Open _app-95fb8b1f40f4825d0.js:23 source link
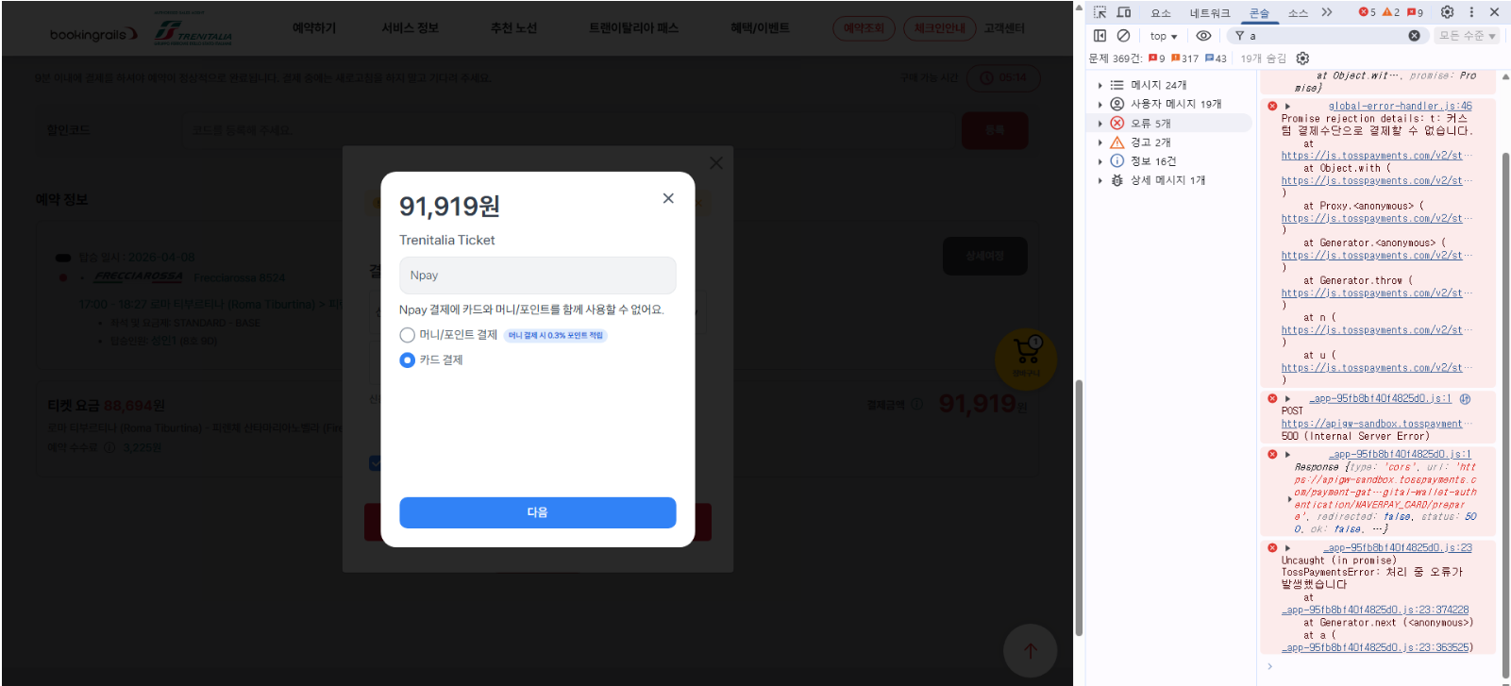The image size is (1511, 686). pos(1398,548)
